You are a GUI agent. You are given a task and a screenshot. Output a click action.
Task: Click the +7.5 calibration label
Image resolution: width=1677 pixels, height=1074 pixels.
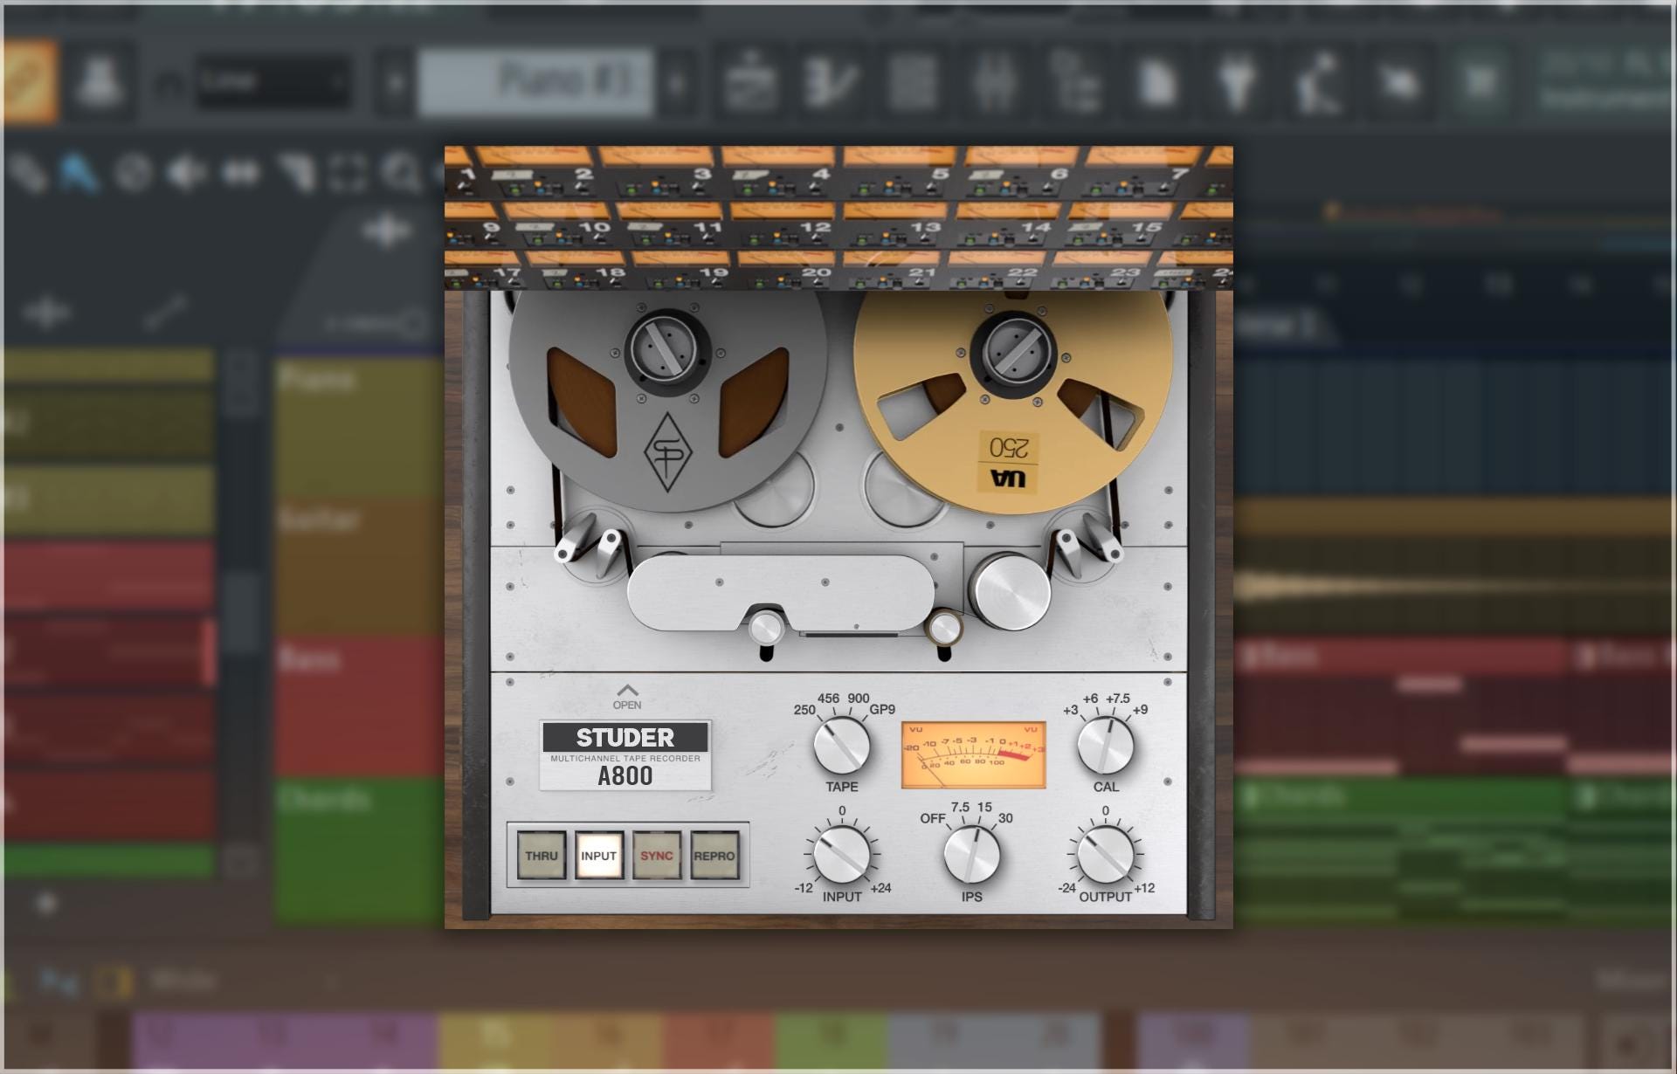coord(1118,699)
